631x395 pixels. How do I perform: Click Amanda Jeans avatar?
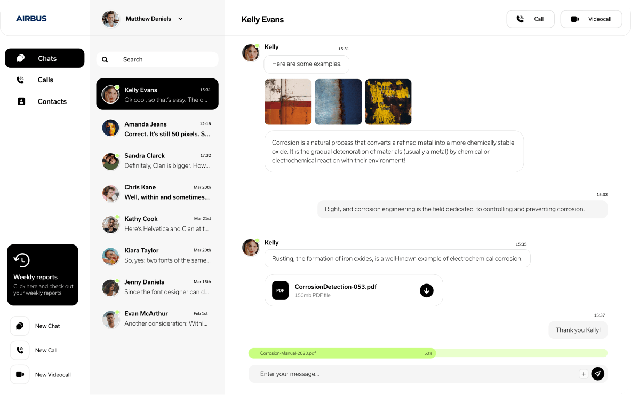(110, 128)
